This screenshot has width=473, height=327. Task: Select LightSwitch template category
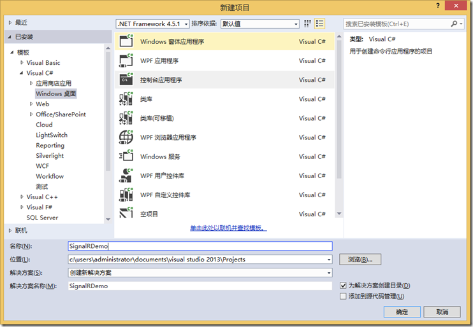pos(52,135)
